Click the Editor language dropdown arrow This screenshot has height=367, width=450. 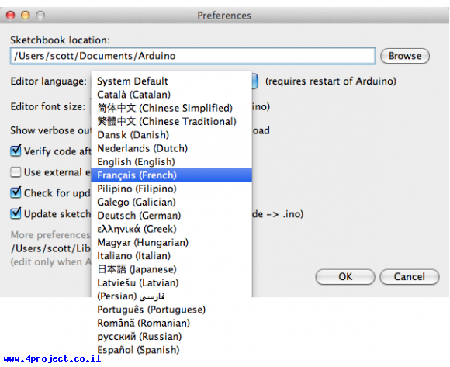pos(254,81)
